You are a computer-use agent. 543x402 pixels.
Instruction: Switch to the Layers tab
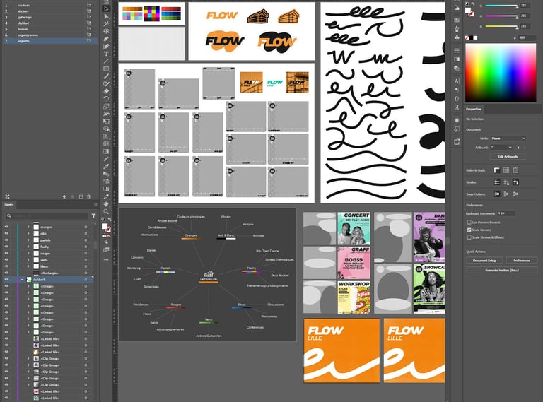(x=9, y=205)
